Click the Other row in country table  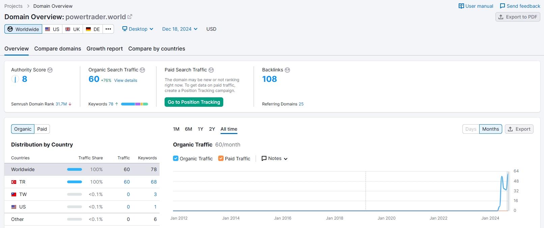coord(82,219)
